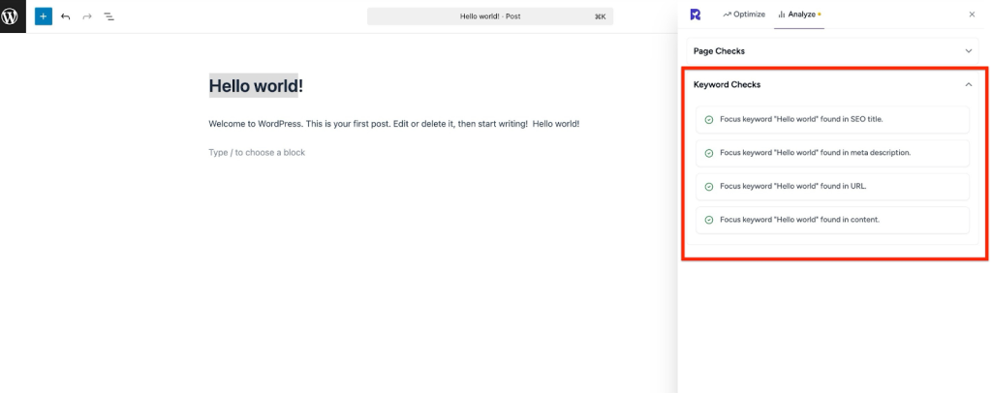Screen dimensions: 992x393
Task: Select the Analyze tab
Action: point(799,15)
